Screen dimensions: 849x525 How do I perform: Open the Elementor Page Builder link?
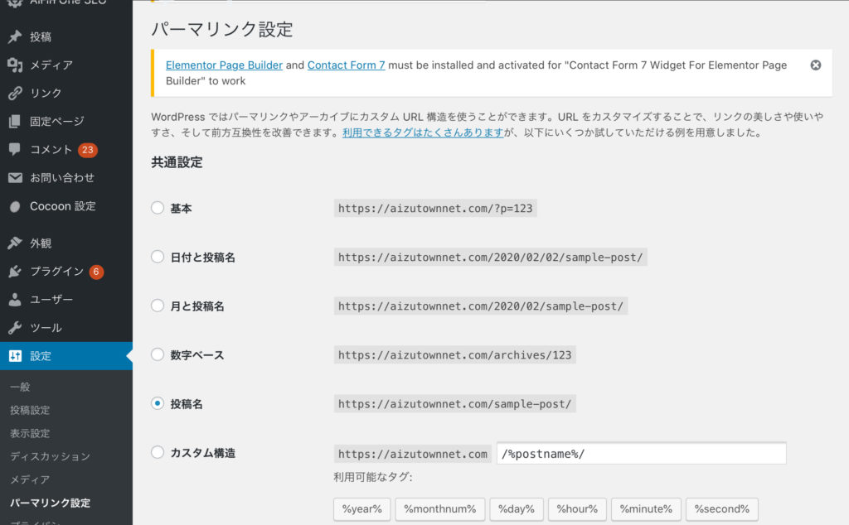(224, 65)
